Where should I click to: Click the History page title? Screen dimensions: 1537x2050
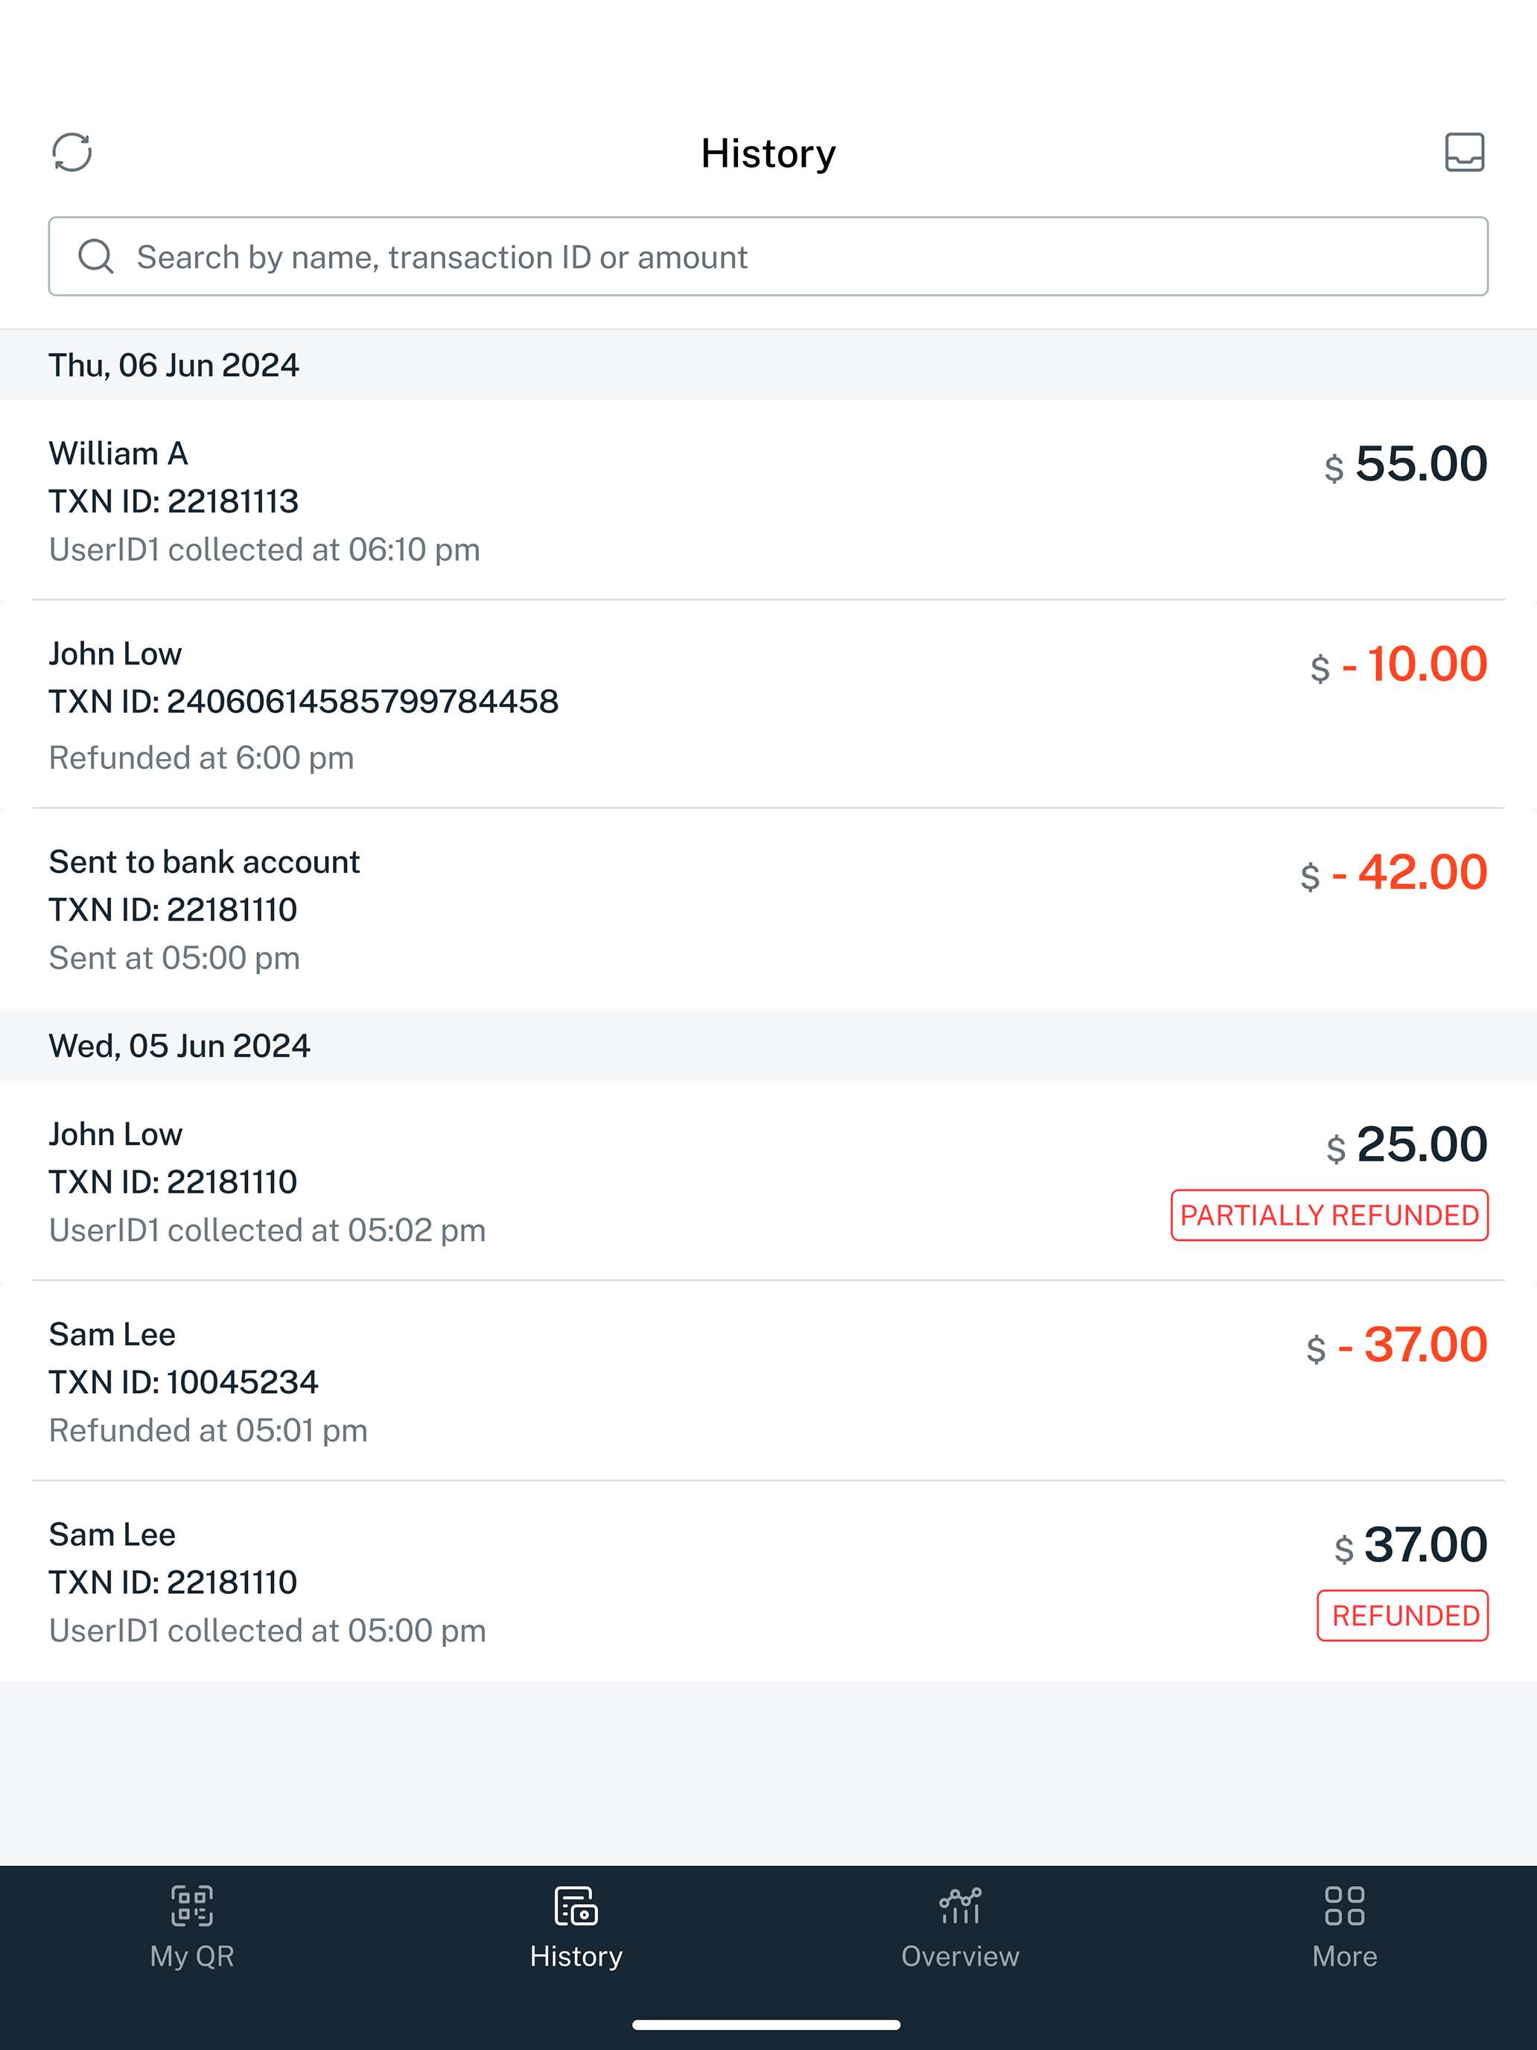tap(768, 153)
